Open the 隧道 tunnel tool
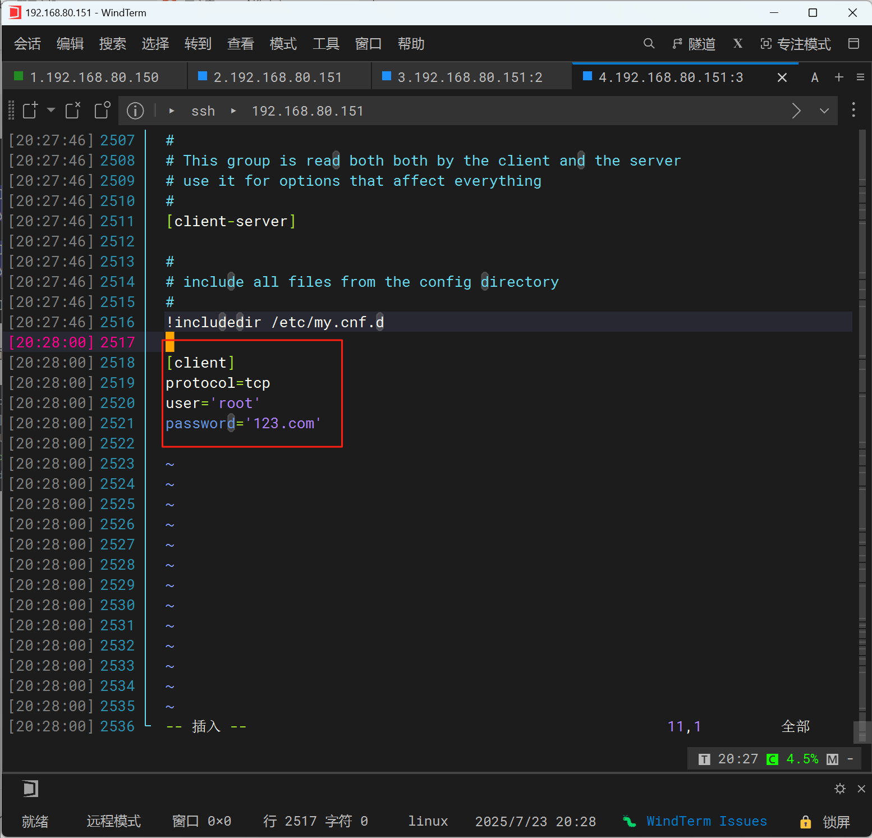The height and width of the screenshot is (838, 872). [694, 44]
